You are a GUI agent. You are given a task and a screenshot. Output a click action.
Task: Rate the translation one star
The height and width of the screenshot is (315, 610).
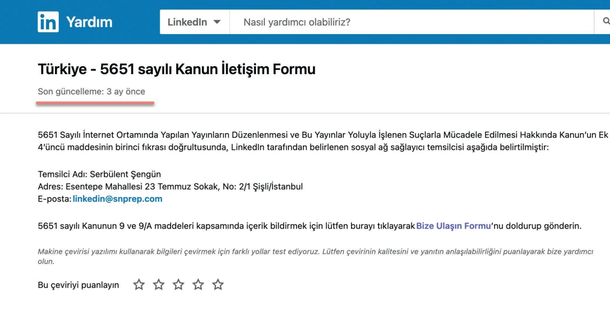tap(139, 285)
